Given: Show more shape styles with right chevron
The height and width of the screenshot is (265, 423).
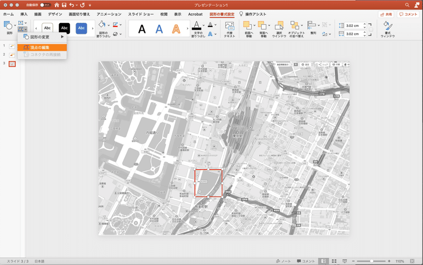Looking at the screenshot, I should [x=93, y=29].
